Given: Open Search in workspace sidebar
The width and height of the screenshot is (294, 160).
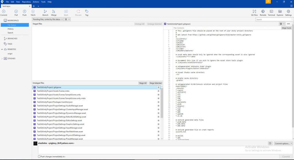Looking at the screenshot, I should coord(10,33).
